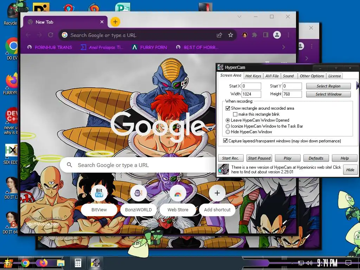Click the Height input field
Screen dimensions: 360x270
point(292,94)
